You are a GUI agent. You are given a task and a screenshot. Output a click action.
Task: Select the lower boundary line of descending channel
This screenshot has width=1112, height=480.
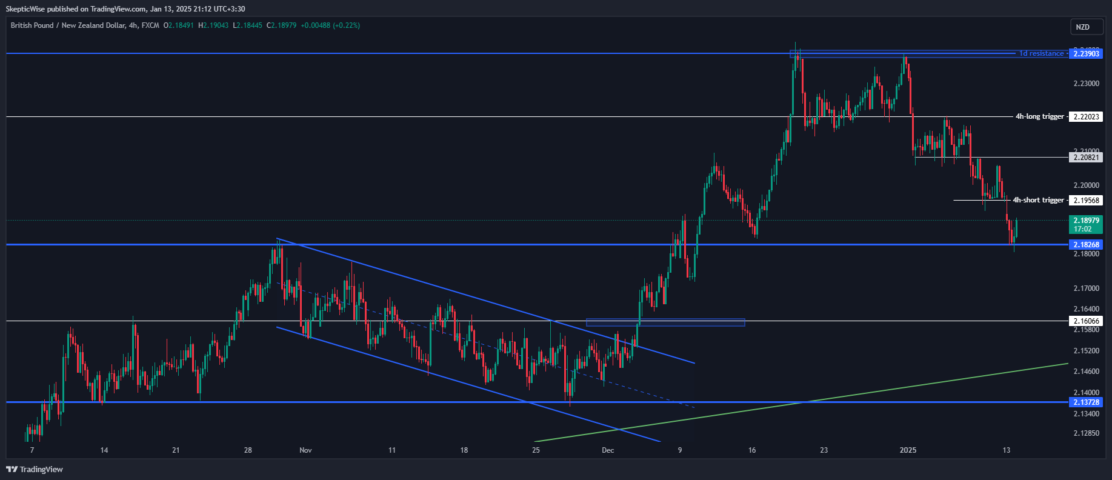click(468, 384)
